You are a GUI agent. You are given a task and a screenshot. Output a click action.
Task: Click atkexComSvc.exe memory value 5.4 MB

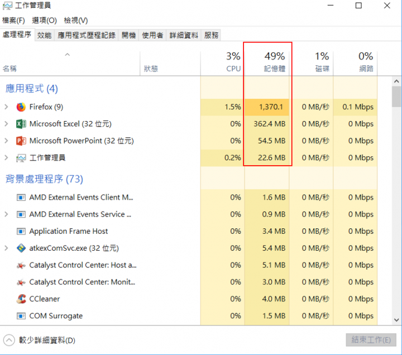[x=274, y=248]
